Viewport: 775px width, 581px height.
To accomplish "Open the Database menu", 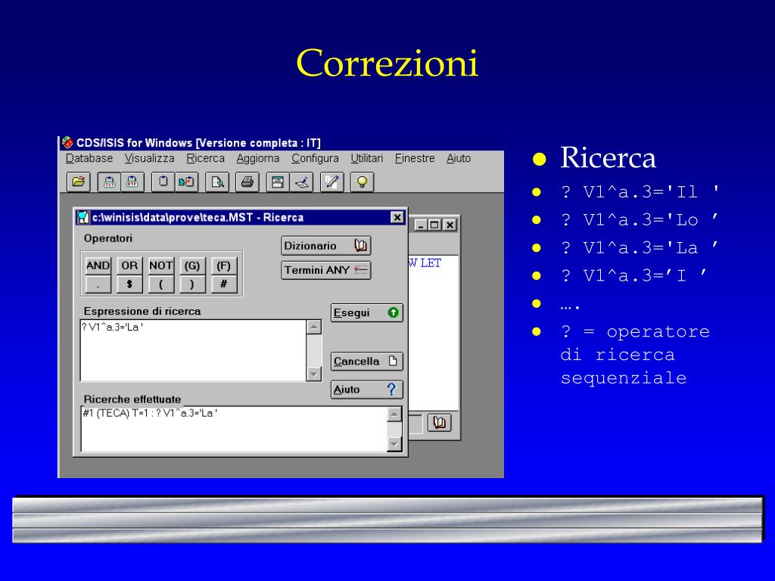I will (x=89, y=158).
